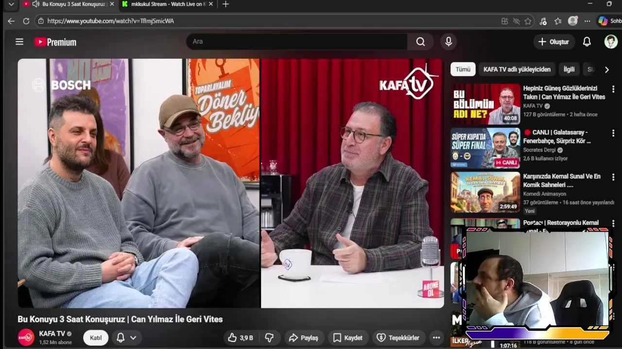Open Süper Kupa'da Süper Final live thumbnail

(485, 148)
